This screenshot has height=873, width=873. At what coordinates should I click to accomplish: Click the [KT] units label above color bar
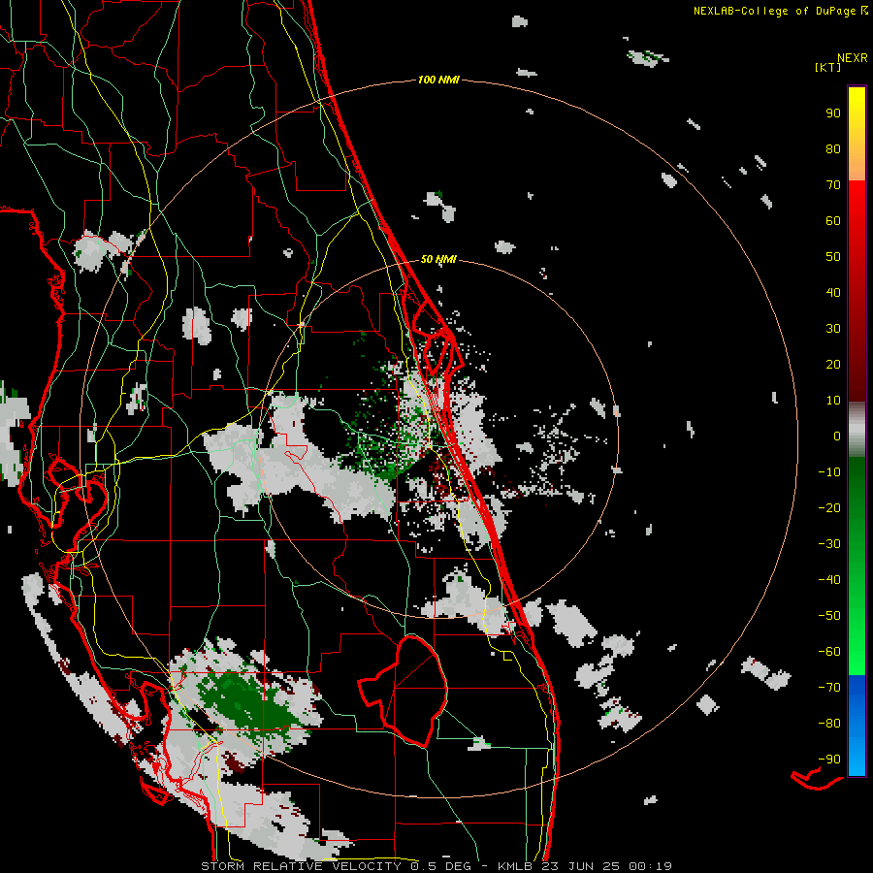[828, 67]
